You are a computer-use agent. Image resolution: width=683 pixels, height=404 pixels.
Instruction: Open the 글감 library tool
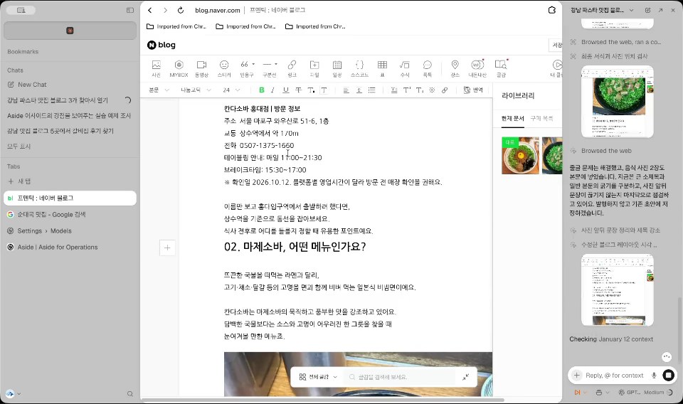pyautogui.click(x=501, y=68)
